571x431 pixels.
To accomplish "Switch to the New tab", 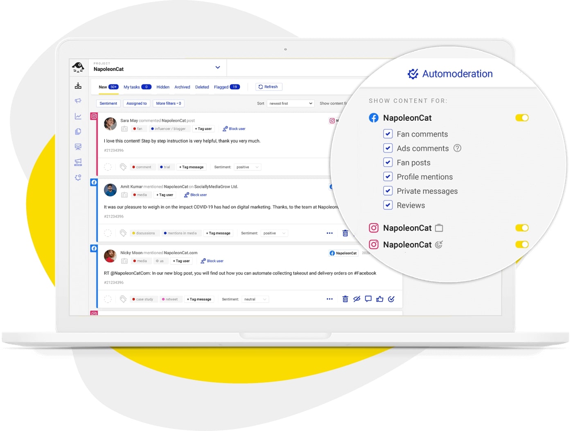I will click(x=108, y=87).
